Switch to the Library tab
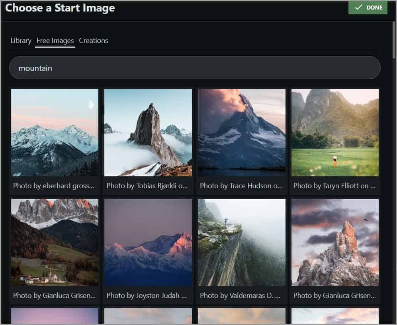397x325 pixels. tap(21, 41)
